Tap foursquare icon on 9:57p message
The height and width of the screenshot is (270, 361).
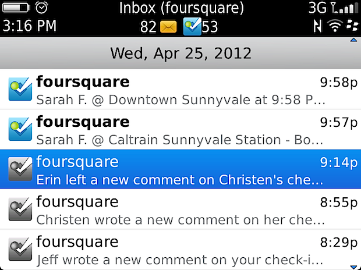pos(20,129)
